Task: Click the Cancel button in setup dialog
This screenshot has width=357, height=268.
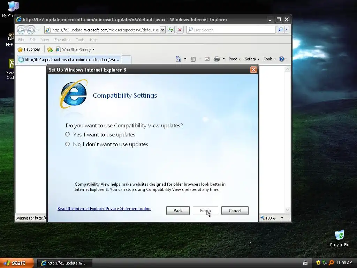Action: click(235, 210)
